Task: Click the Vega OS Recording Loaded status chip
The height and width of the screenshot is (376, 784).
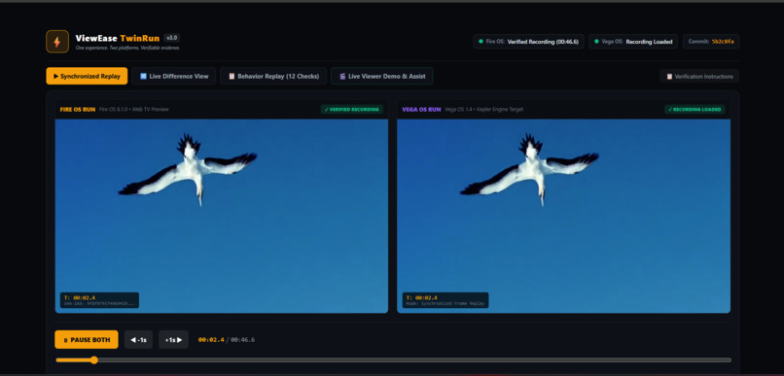Action: [x=633, y=42]
